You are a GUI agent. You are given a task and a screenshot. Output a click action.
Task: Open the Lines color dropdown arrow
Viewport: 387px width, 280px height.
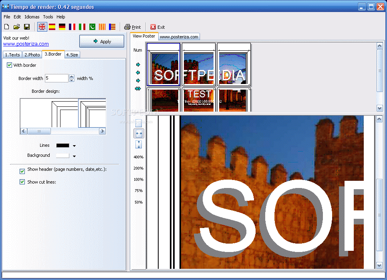click(74, 146)
